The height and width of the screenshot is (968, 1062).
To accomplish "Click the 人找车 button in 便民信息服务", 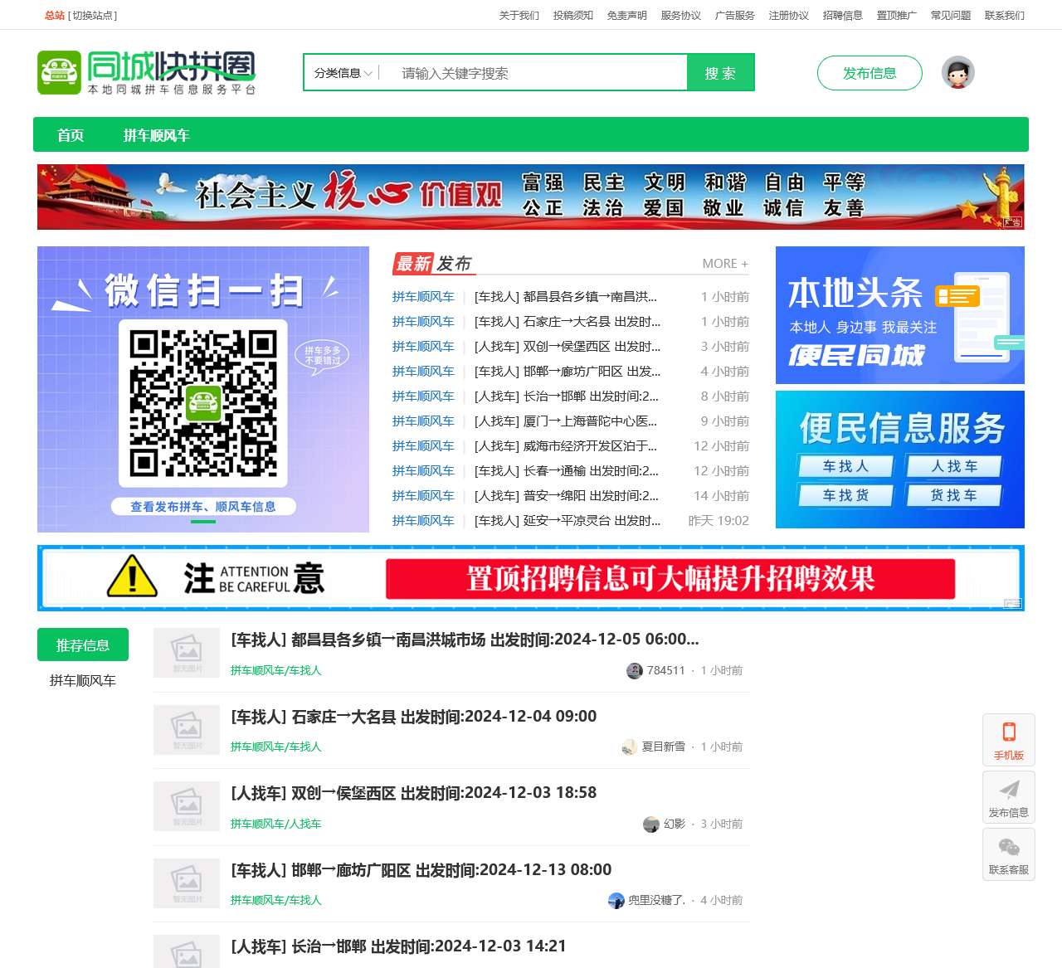I will 954,466.
